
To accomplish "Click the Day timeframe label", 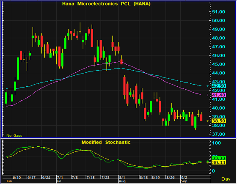I will tap(226, 179).
